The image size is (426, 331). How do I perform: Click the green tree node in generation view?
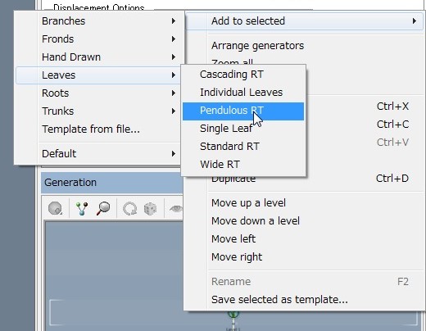pos(233,315)
